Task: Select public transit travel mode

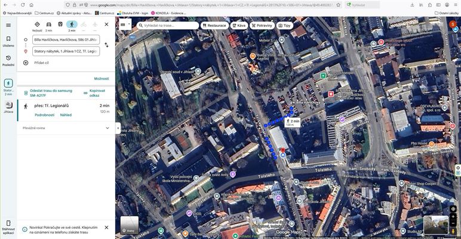Action: (x=60, y=24)
